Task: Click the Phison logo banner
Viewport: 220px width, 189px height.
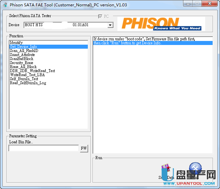Action: 163,23
